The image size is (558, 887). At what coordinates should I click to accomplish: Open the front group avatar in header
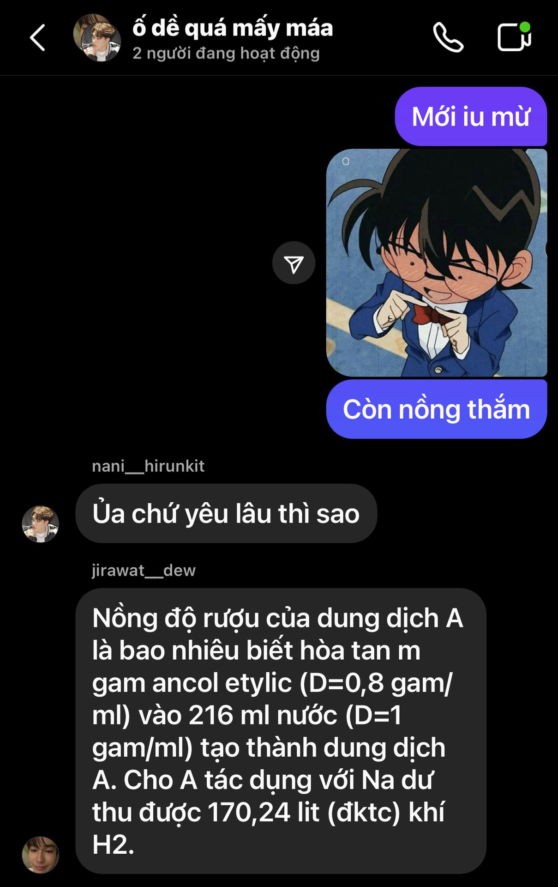pyautogui.click(x=101, y=42)
